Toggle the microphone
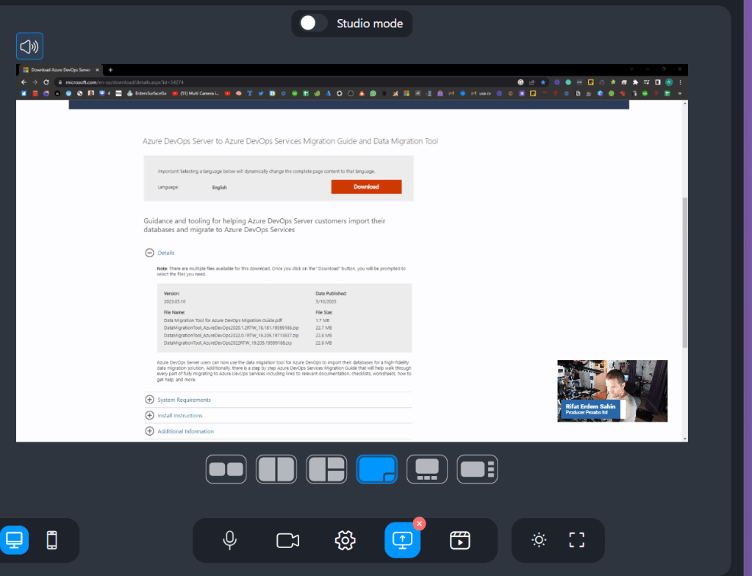The width and height of the screenshot is (752, 576). 230,540
